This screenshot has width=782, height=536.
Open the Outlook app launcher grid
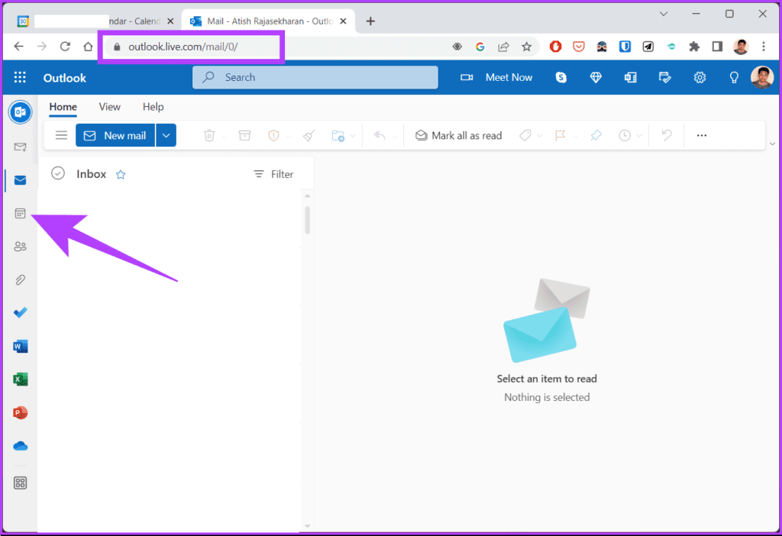point(20,77)
